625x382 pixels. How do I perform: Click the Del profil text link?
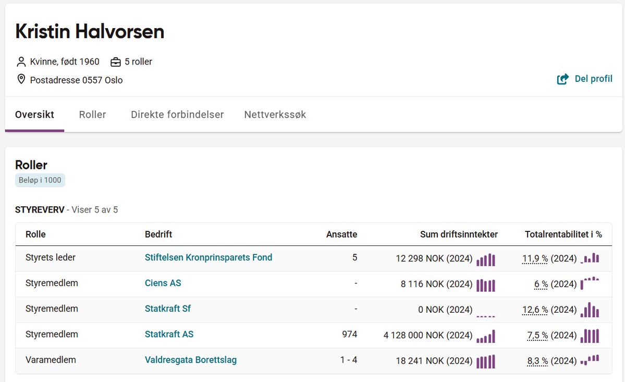click(594, 79)
